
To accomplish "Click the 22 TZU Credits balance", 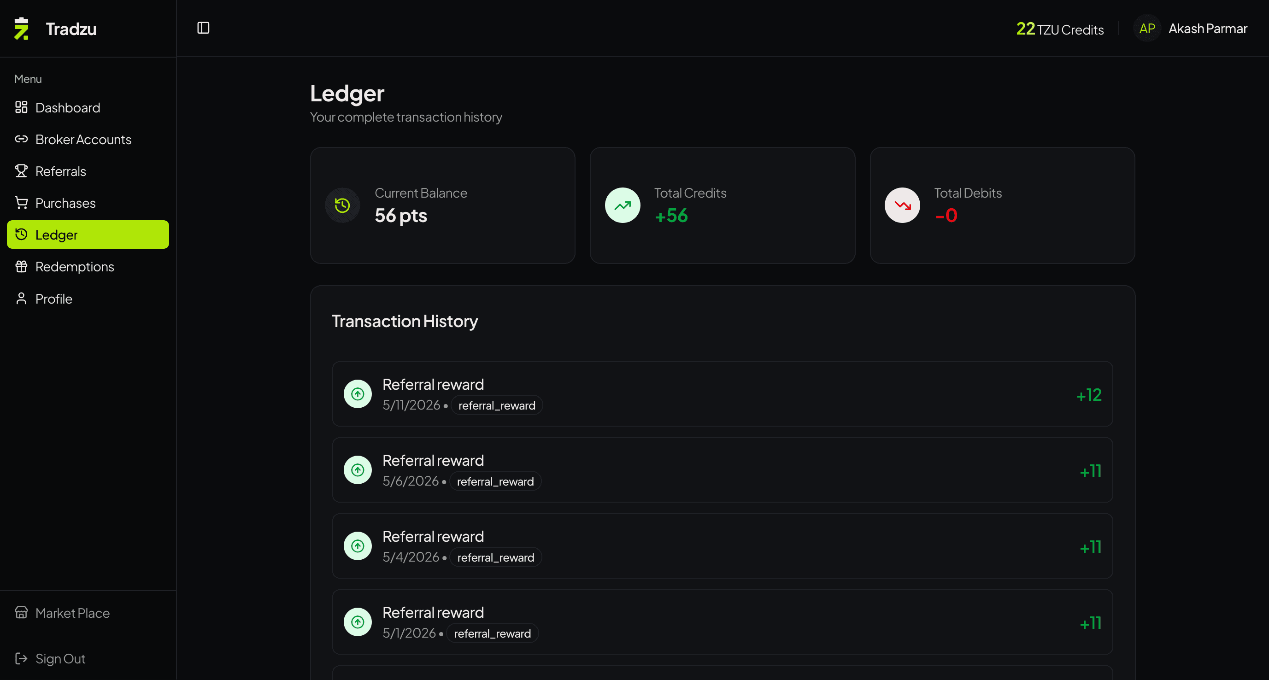I will click(x=1060, y=29).
